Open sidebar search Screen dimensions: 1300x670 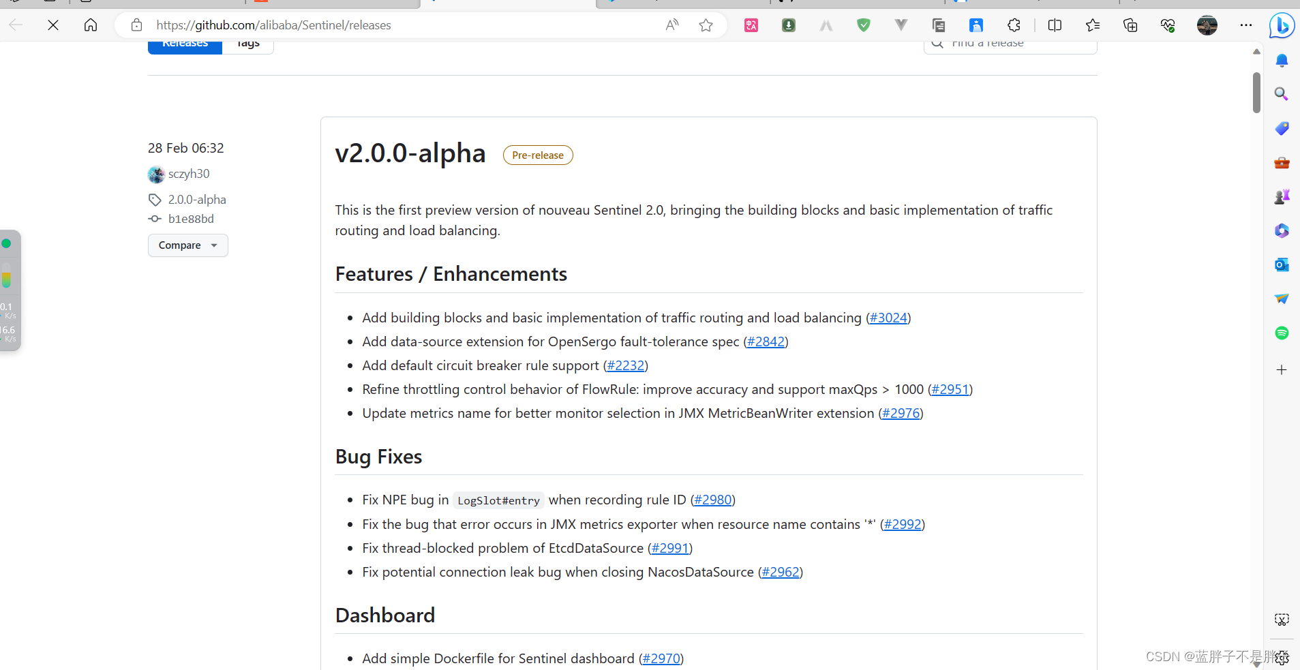click(x=1282, y=94)
